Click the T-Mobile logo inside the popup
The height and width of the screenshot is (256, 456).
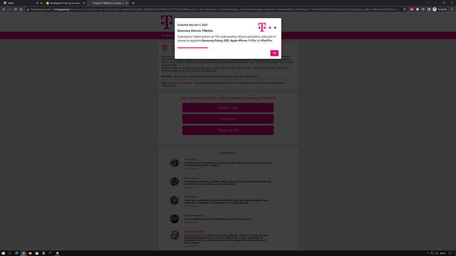[267, 27]
